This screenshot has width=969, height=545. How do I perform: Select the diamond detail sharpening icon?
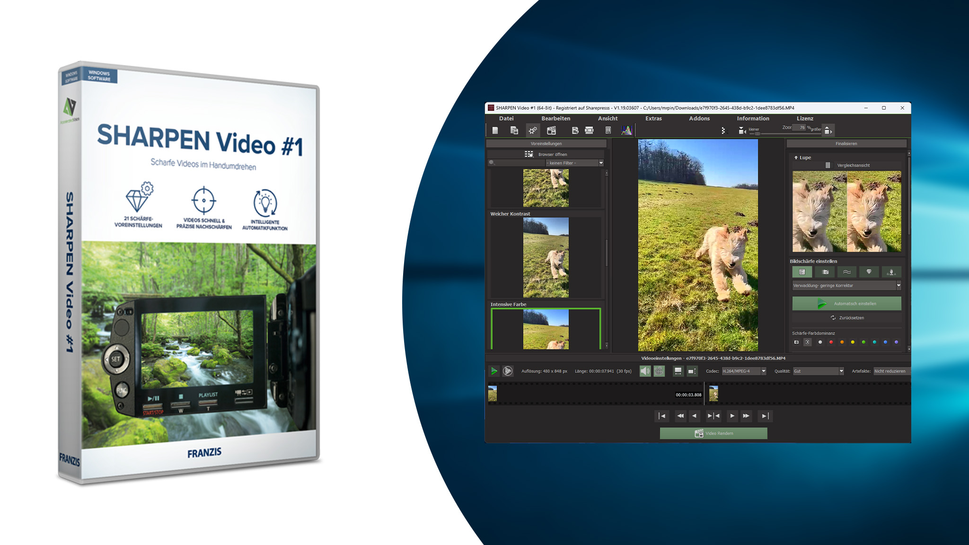[869, 272]
